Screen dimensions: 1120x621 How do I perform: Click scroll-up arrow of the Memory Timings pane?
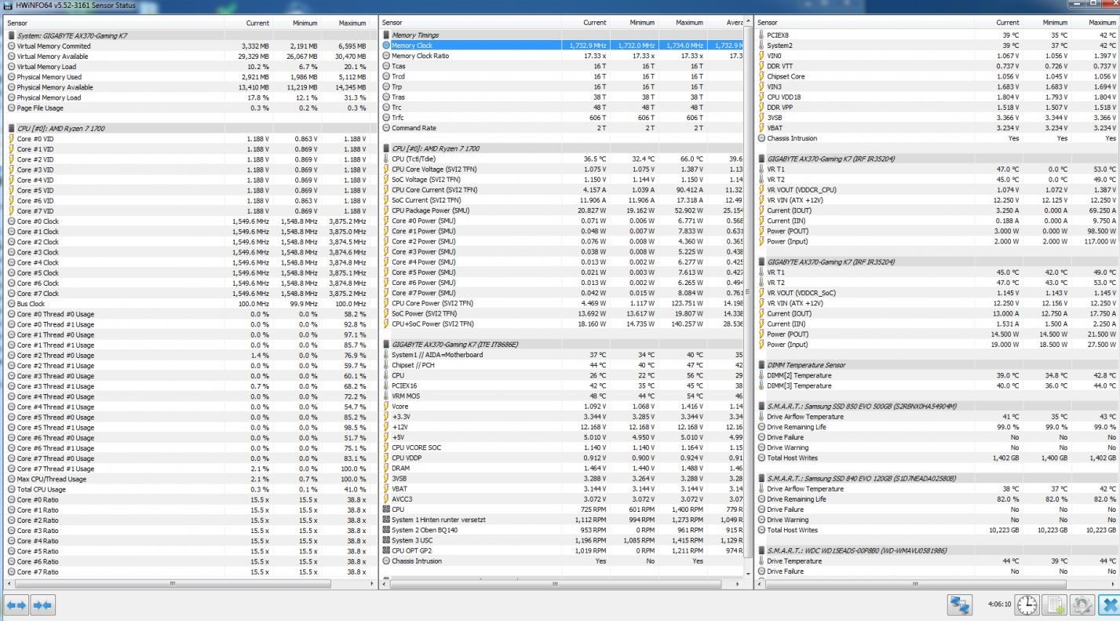click(747, 22)
